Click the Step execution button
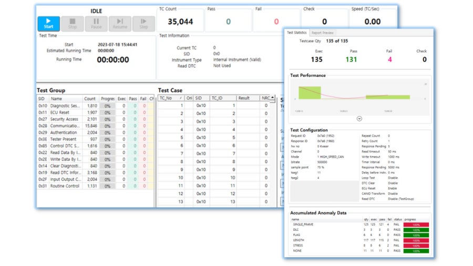Image resolution: width=473 pixels, height=266 pixels. click(x=143, y=24)
